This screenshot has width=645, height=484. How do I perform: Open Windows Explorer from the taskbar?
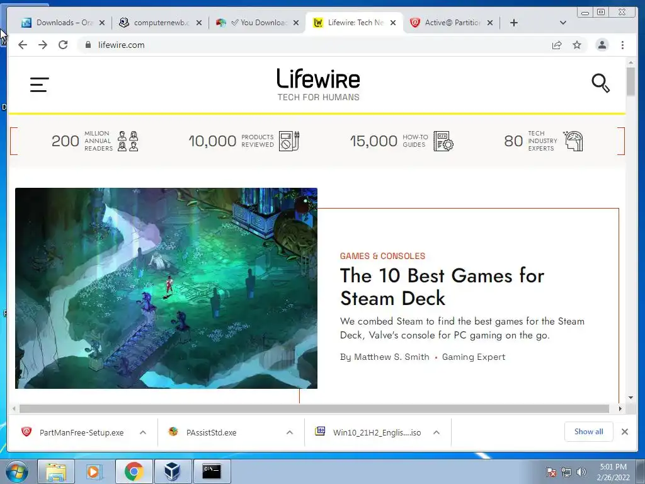click(56, 471)
